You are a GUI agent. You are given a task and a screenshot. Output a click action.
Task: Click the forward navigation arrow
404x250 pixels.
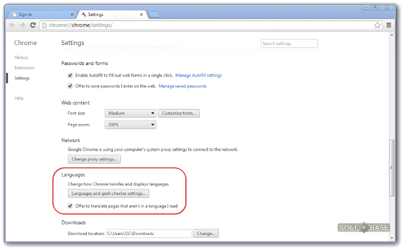coord(22,25)
